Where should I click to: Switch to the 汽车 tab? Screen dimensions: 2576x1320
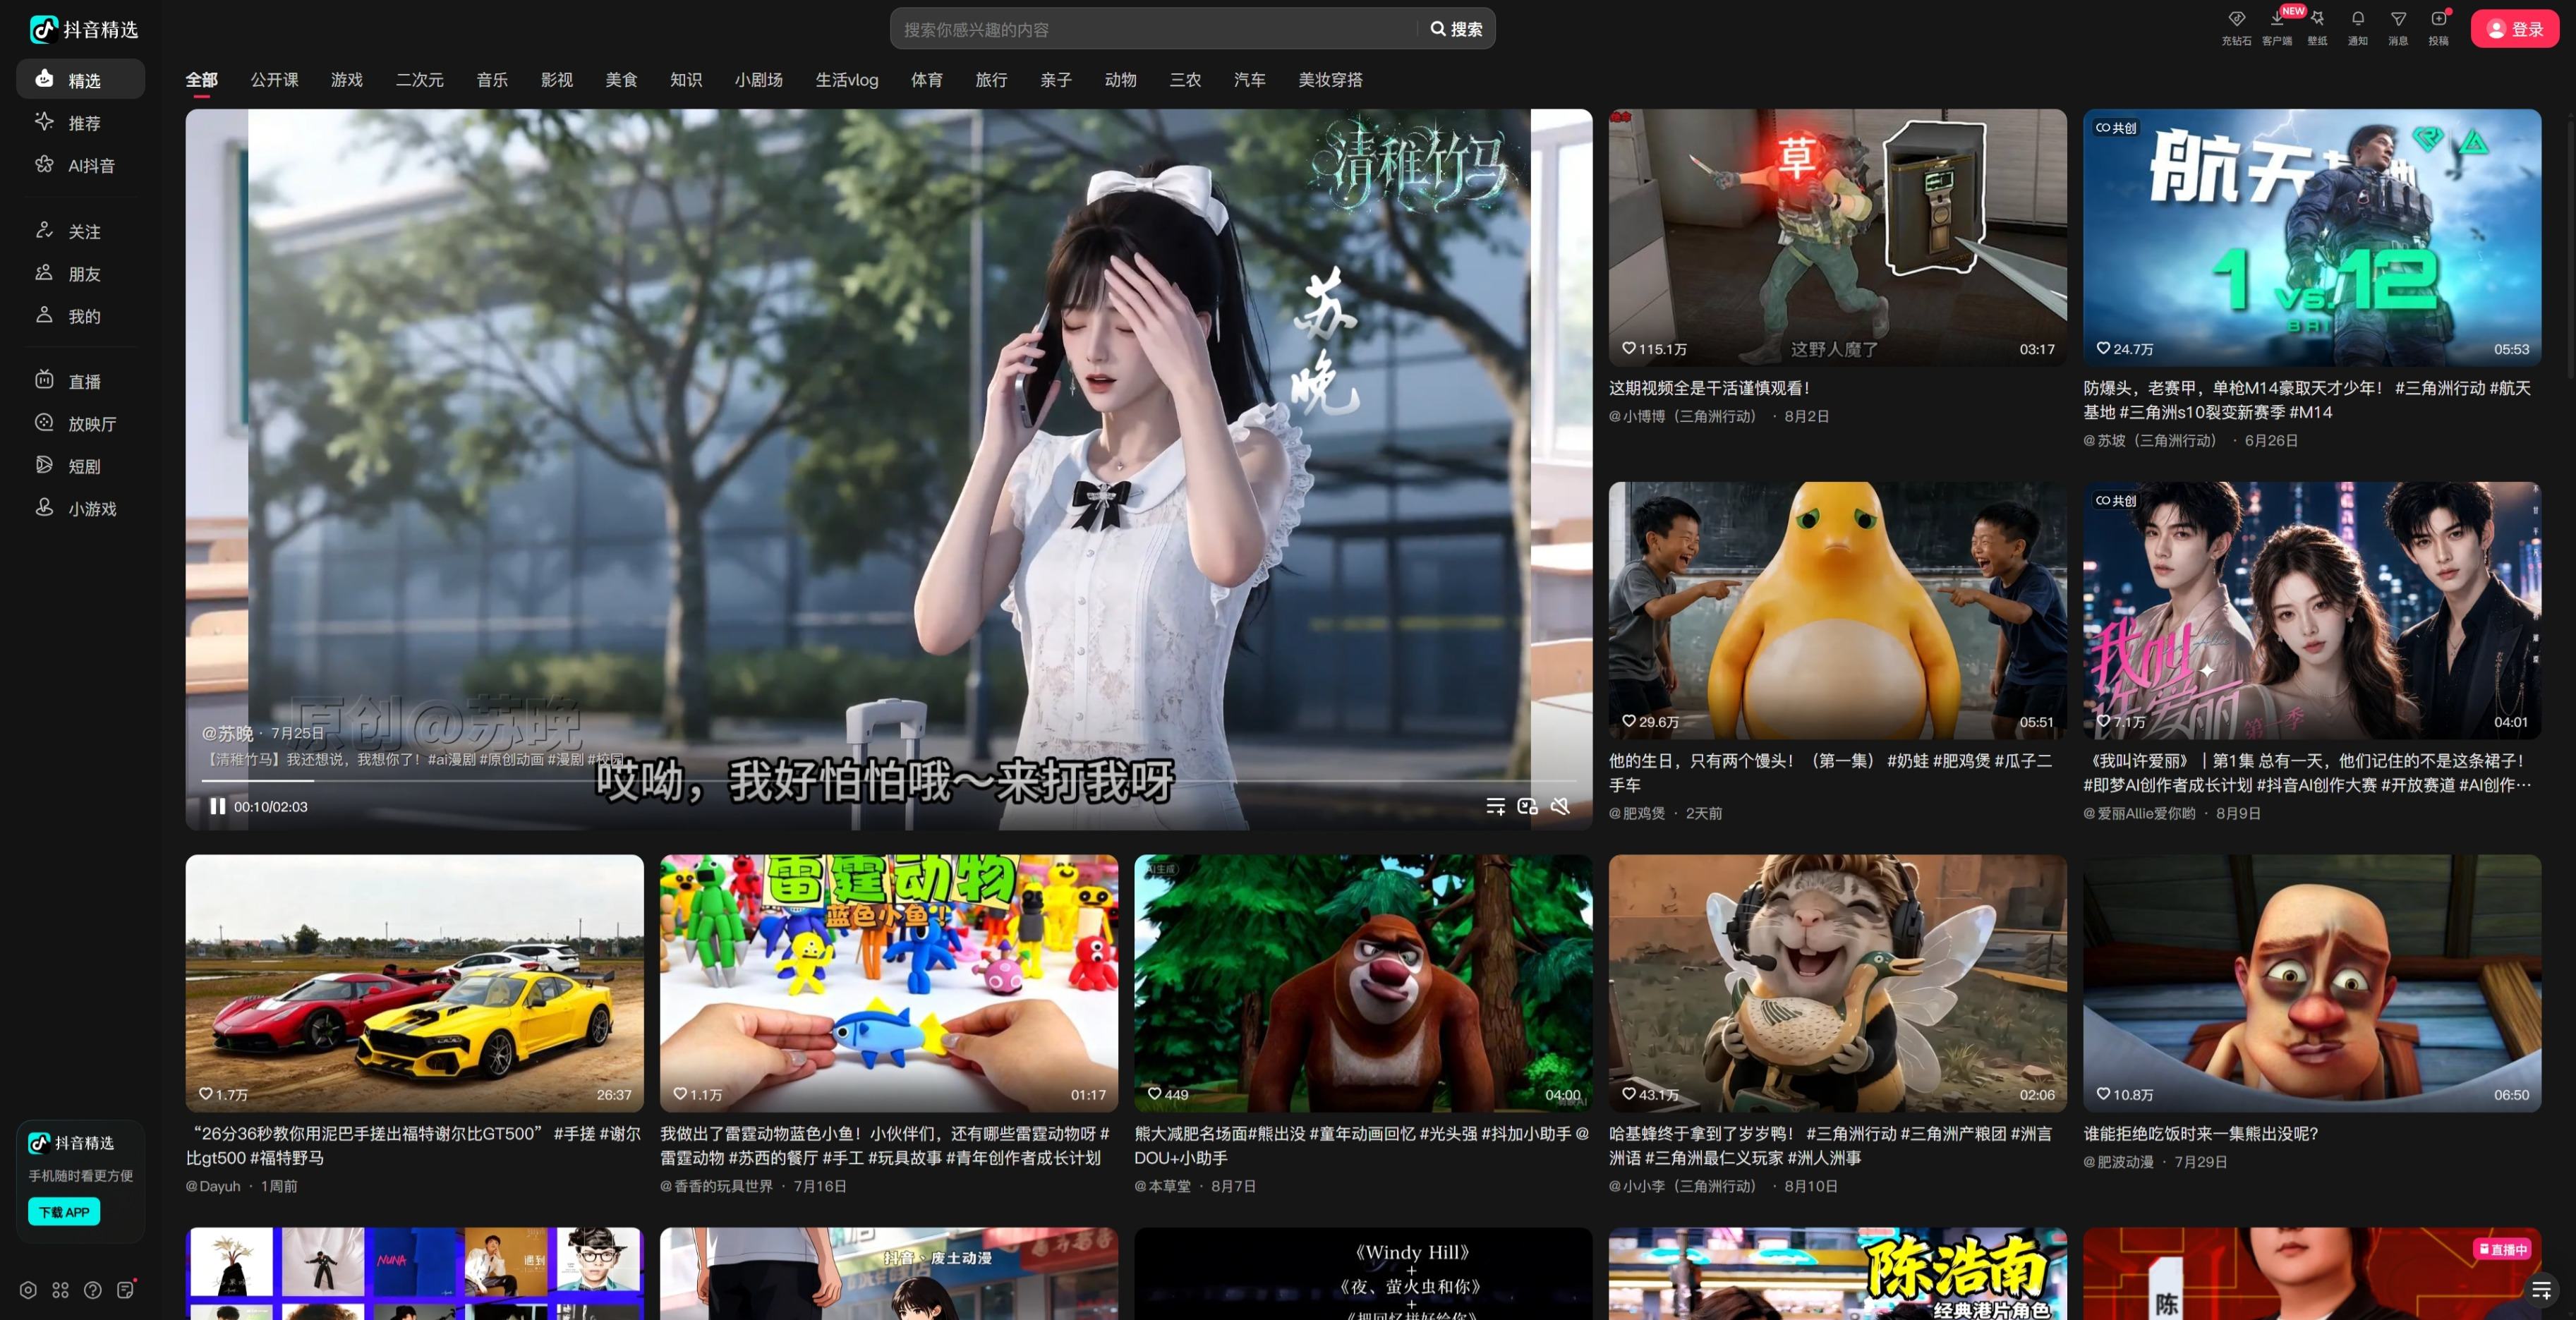coord(1250,80)
